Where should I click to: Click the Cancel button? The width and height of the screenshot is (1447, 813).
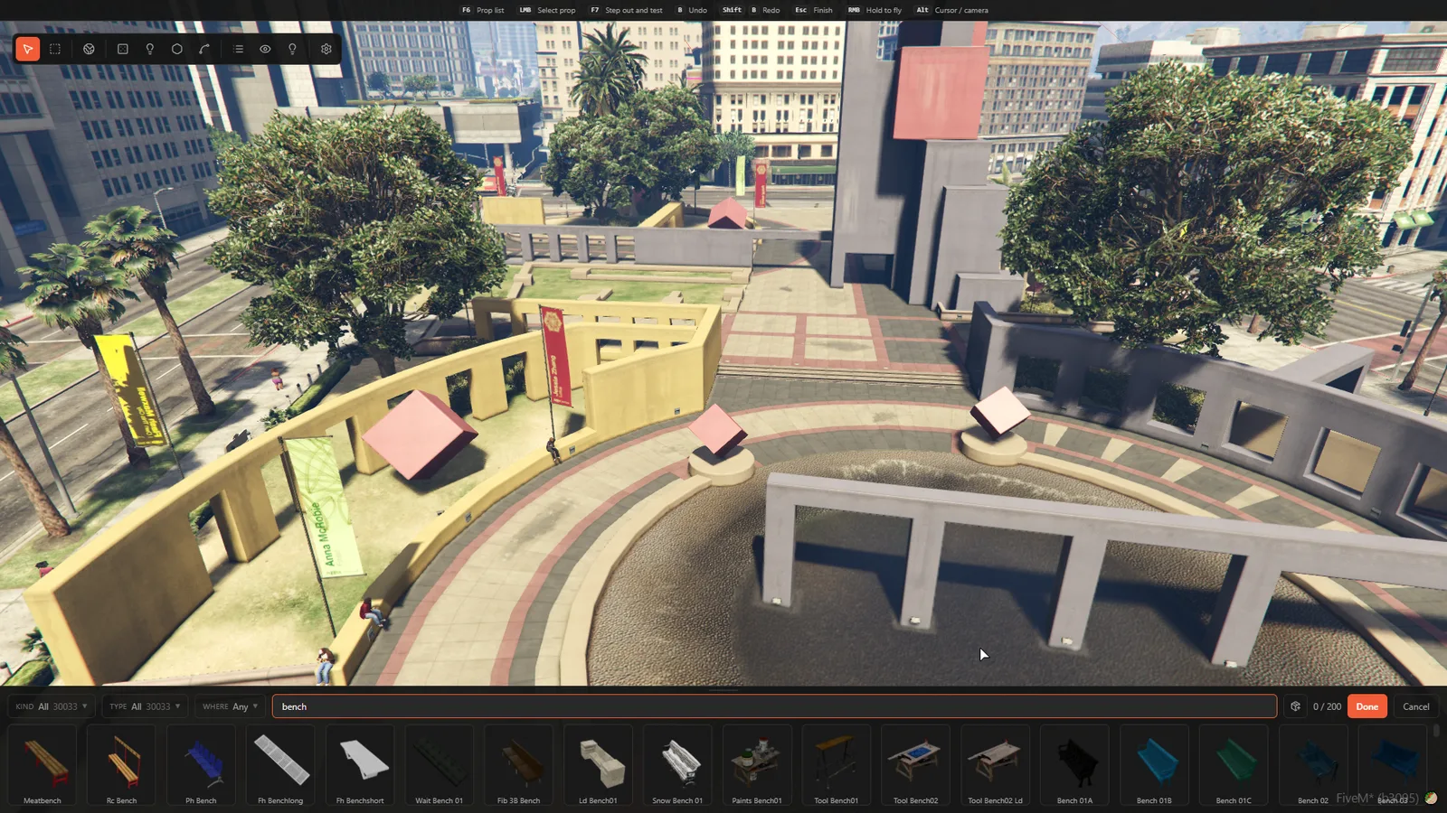[x=1415, y=706]
